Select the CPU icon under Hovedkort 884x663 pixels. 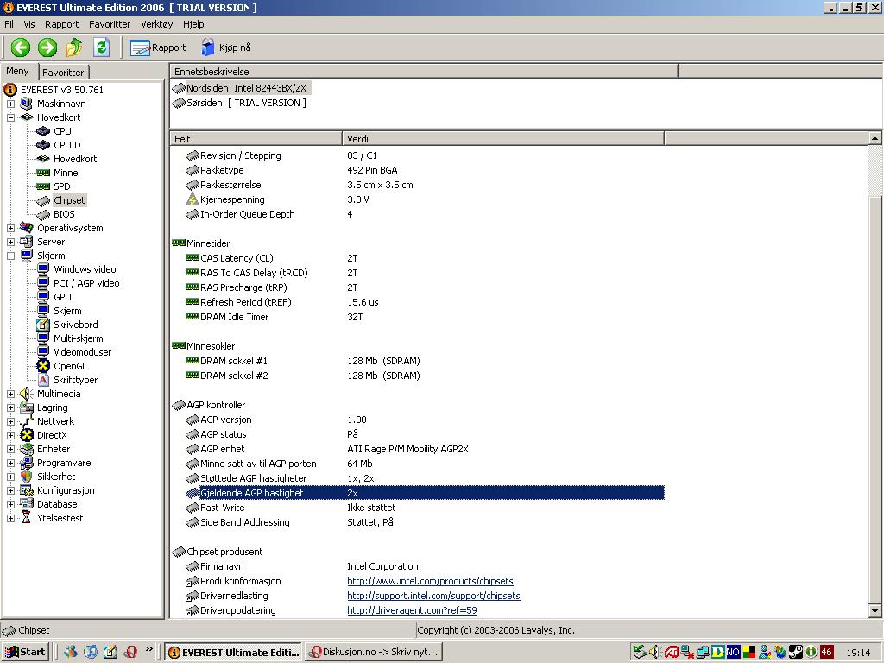[x=43, y=131]
